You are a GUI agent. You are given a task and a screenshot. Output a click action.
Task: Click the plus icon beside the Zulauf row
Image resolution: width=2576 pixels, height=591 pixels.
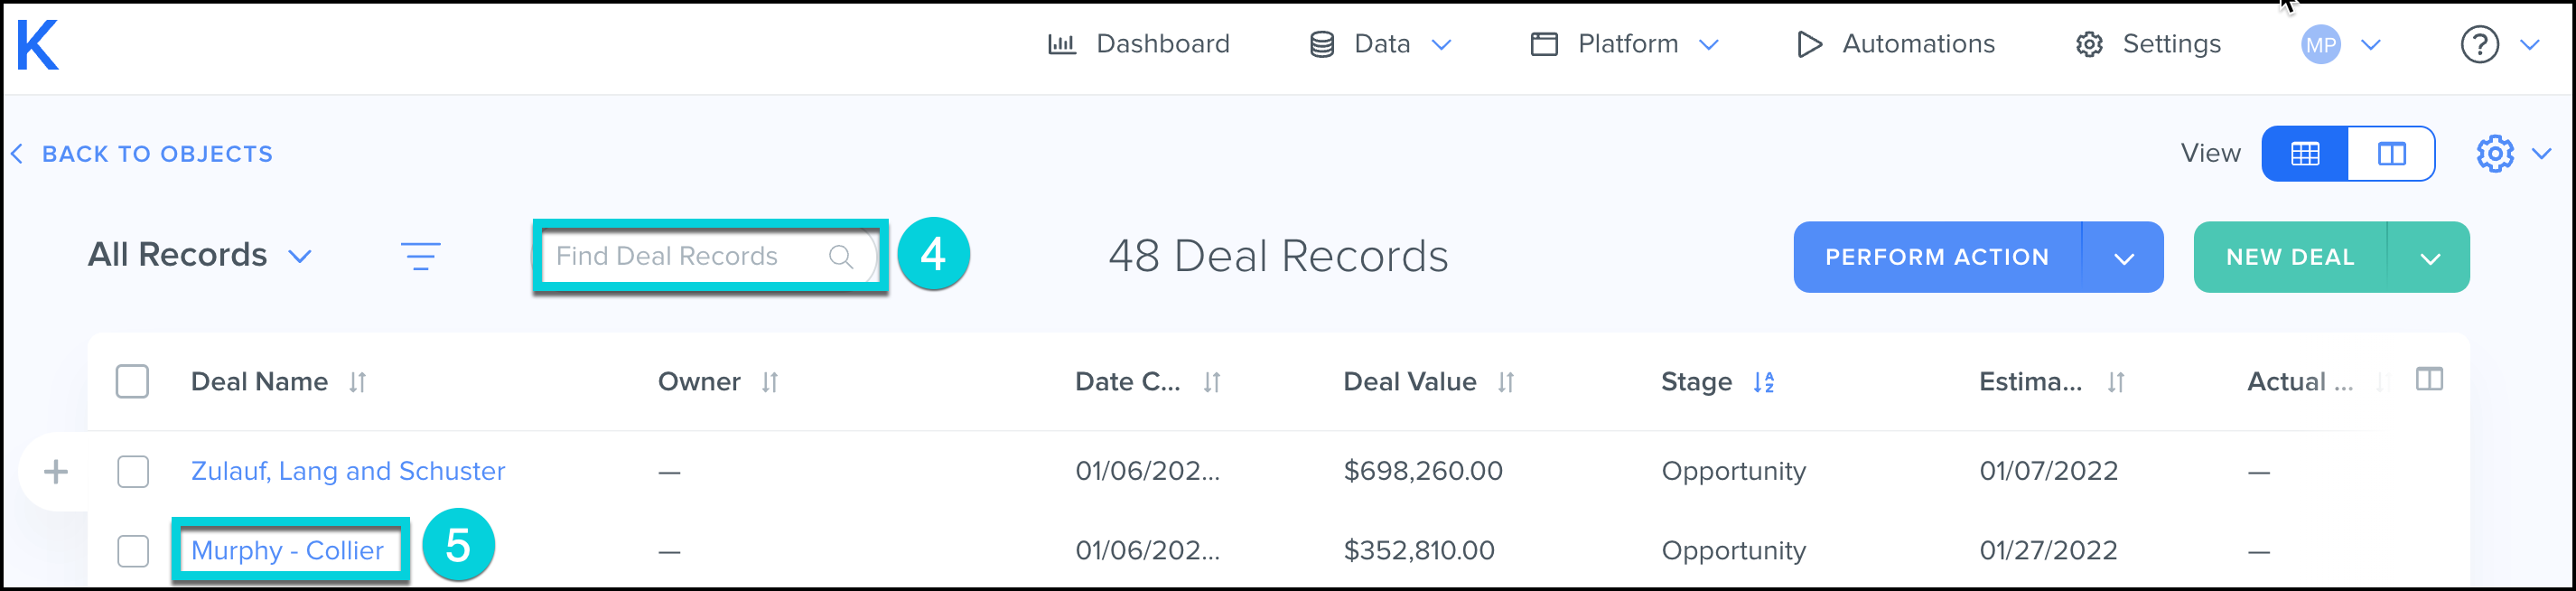coord(56,471)
